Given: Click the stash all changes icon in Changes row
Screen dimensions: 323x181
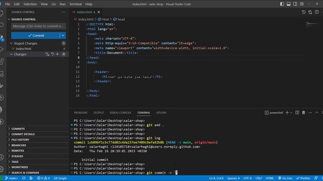Looking at the screenshot, I should (x=47, y=54).
